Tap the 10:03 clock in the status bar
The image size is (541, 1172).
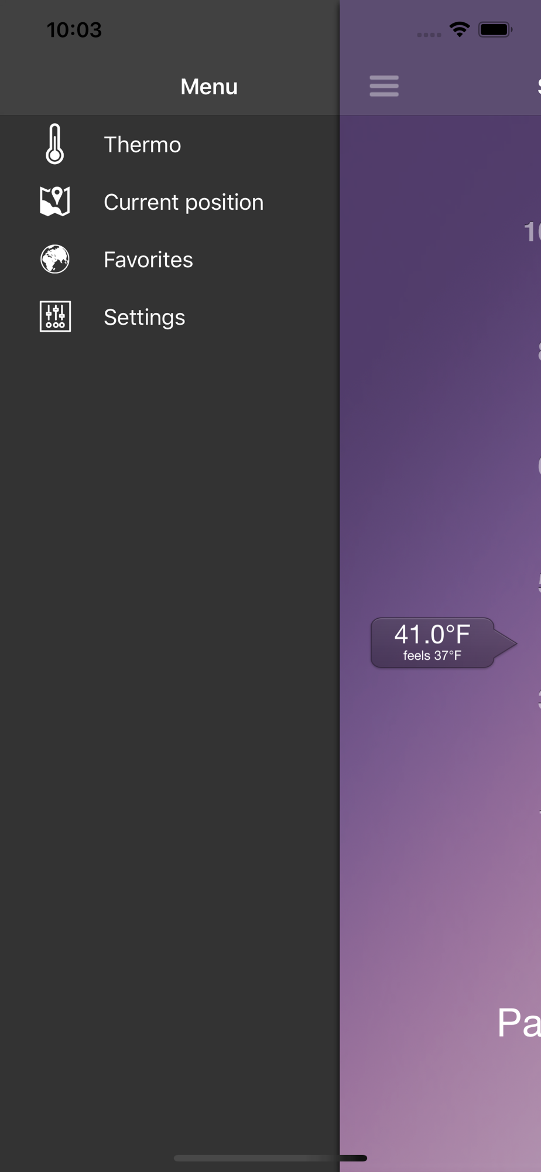(x=74, y=30)
